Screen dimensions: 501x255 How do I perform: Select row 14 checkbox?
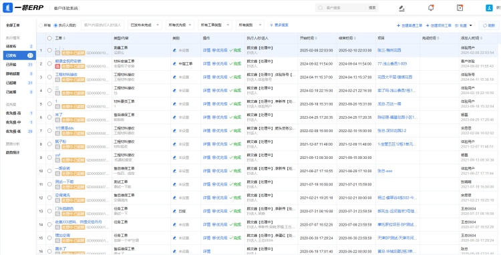[x=49, y=225]
